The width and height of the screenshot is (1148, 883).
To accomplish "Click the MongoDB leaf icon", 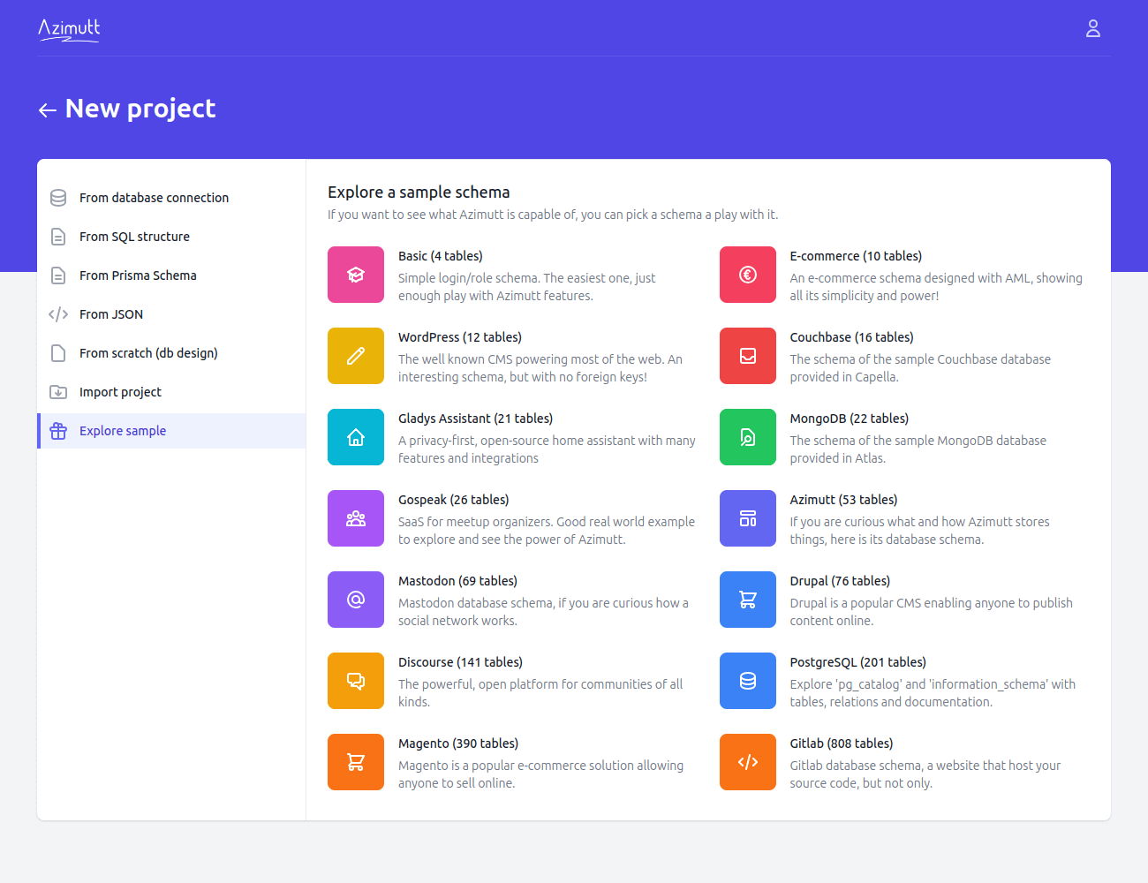I will (748, 437).
